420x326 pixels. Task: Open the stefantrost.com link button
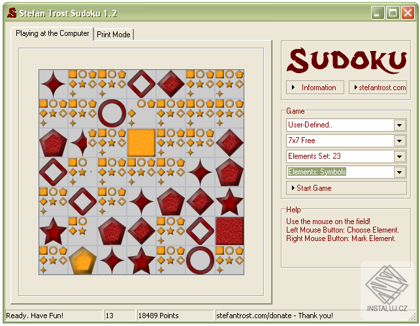point(378,88)
